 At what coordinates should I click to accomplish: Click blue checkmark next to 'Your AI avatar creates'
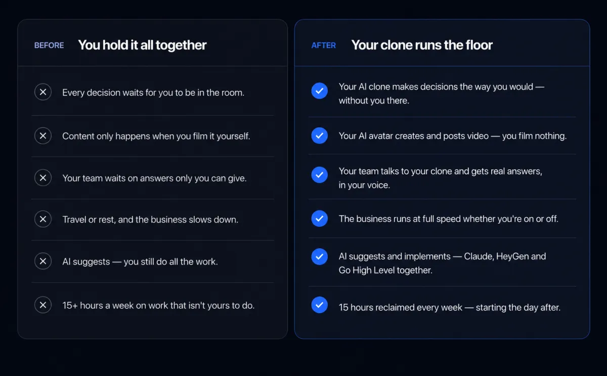tap(319, 136)
